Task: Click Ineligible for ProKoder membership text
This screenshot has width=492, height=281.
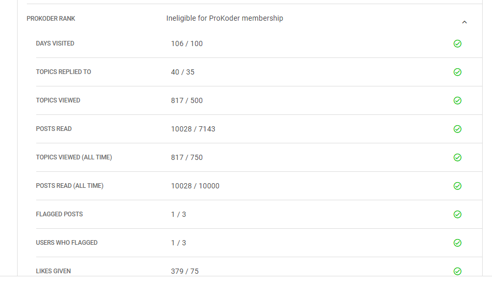Action: (x=225, y=18)
